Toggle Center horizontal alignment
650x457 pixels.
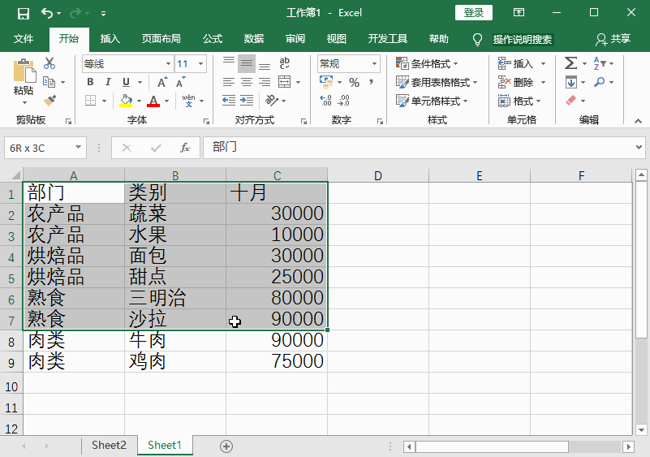point(247,82)
